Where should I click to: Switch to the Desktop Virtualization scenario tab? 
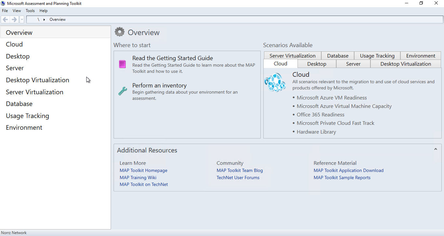tap(406, 64)
